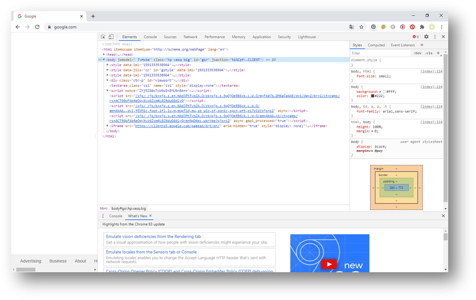Screen dimensions: 476x300
Task: Go back to the previous page
Action: (18, 27)
